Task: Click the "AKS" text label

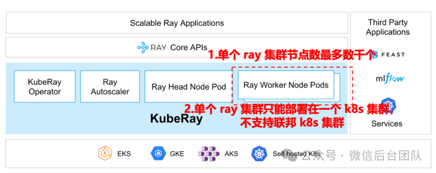Action: 231,154
